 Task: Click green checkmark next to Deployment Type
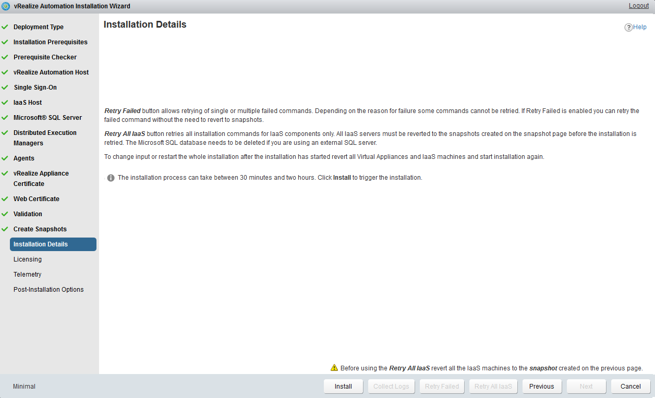[x=5, y=27]
